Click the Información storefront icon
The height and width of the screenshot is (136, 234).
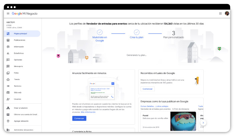(8, 47)
